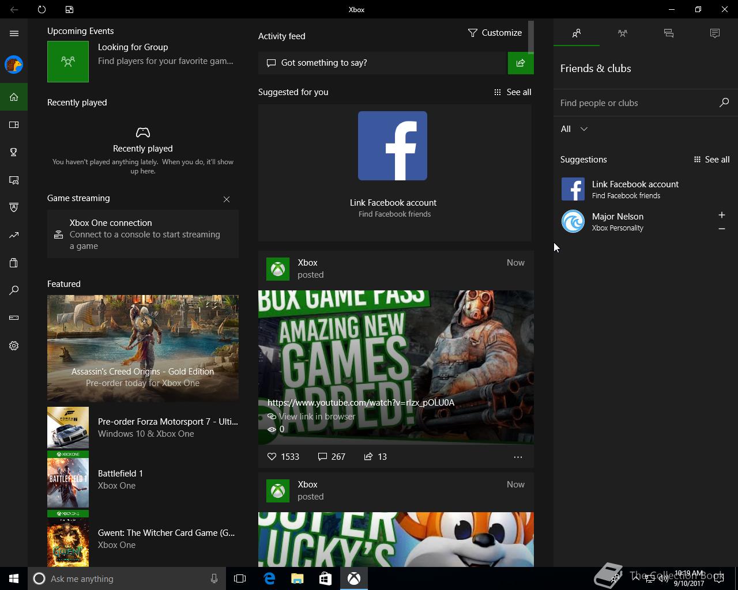Viewport: 738px width, 590px height.
Task: Click View link in browser
Action: [x=311, y=416]
